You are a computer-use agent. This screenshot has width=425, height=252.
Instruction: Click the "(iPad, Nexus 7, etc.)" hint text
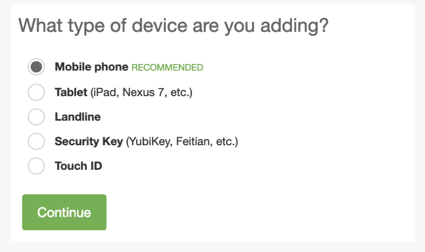click(141, 92)
